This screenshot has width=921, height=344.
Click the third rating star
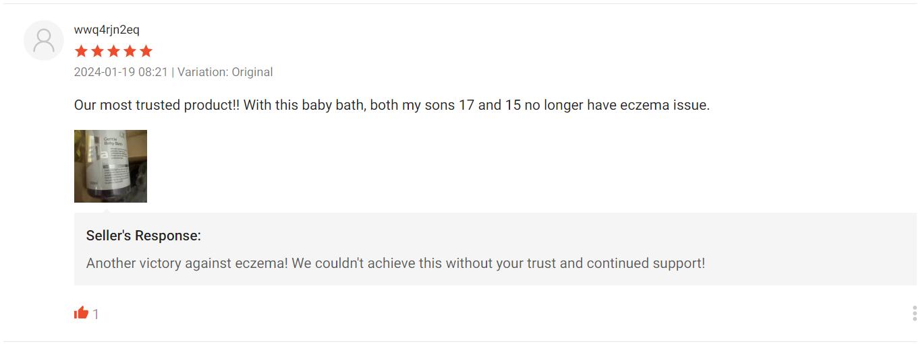click(113, 51)
